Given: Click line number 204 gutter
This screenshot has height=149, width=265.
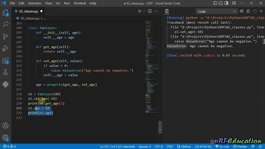Looking at the screenshot, I should [19, 28].
